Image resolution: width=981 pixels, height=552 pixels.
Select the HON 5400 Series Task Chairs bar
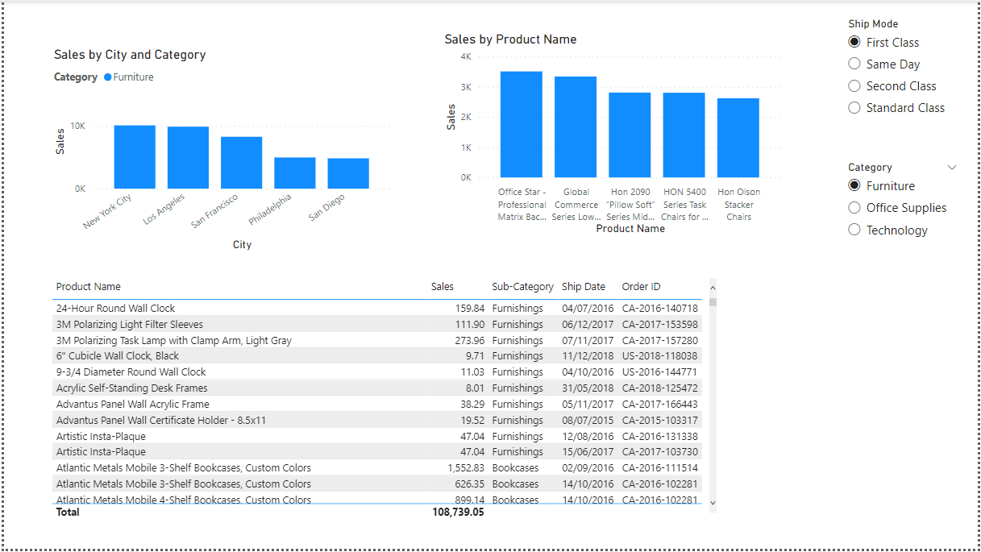point(684,135)
